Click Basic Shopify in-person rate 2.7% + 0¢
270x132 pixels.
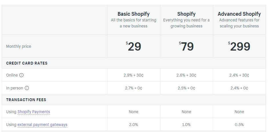133,88
